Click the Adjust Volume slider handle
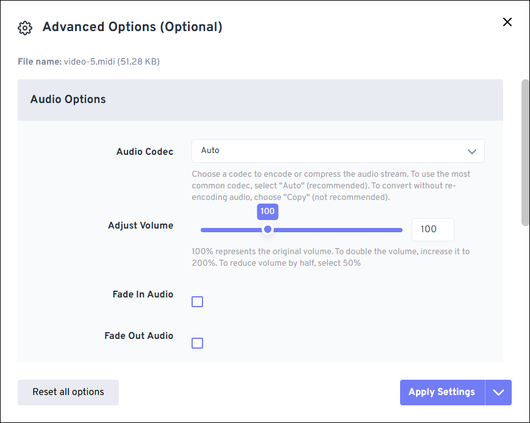Screen dimensions: 530x423 267,229
